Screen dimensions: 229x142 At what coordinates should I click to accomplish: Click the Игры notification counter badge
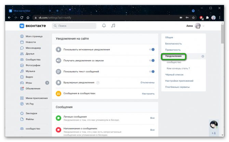click(47, 83)
